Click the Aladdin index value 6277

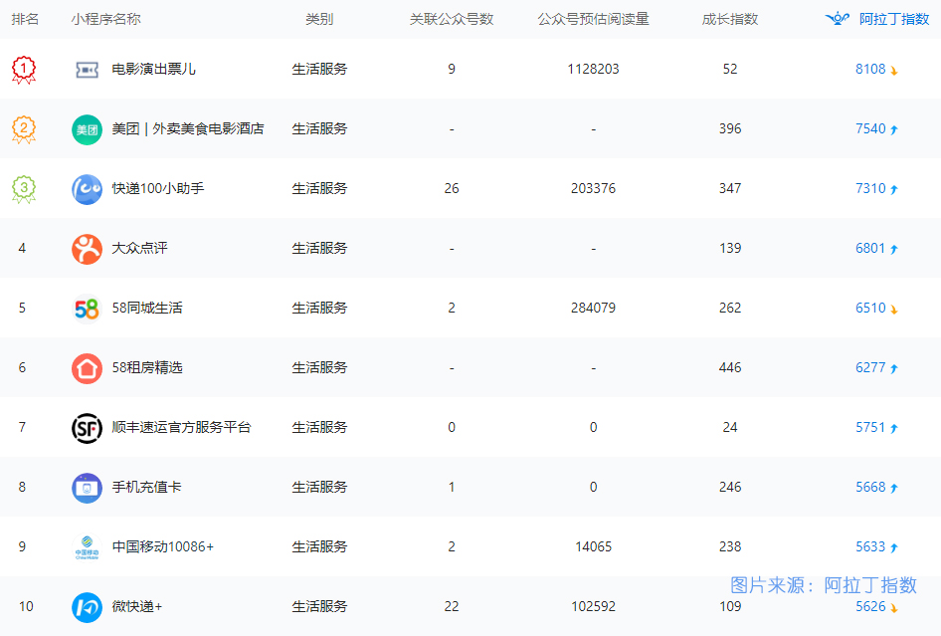[x=870, y=367]
